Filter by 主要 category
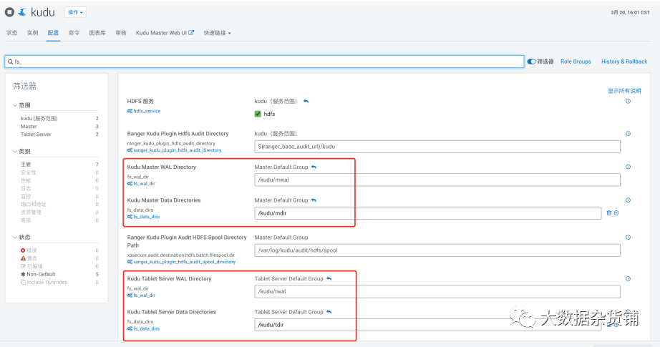The height and width of the screenshot is (347, 660). 26,165
